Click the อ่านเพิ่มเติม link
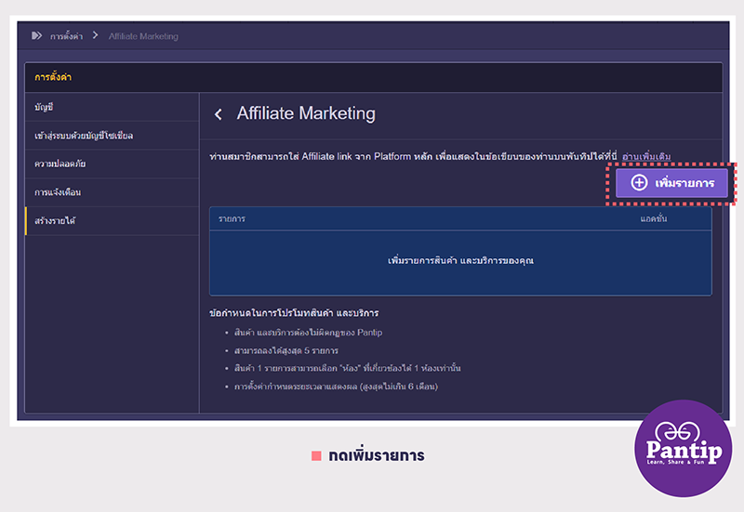Image resolution: width=744 pixels, height=512 pixels. point(646,156)
